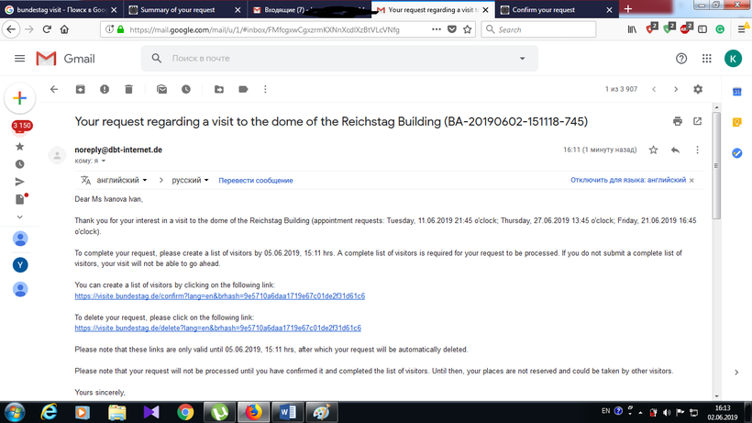
Task: Go to Firefox home page
Action: [65, 29]
